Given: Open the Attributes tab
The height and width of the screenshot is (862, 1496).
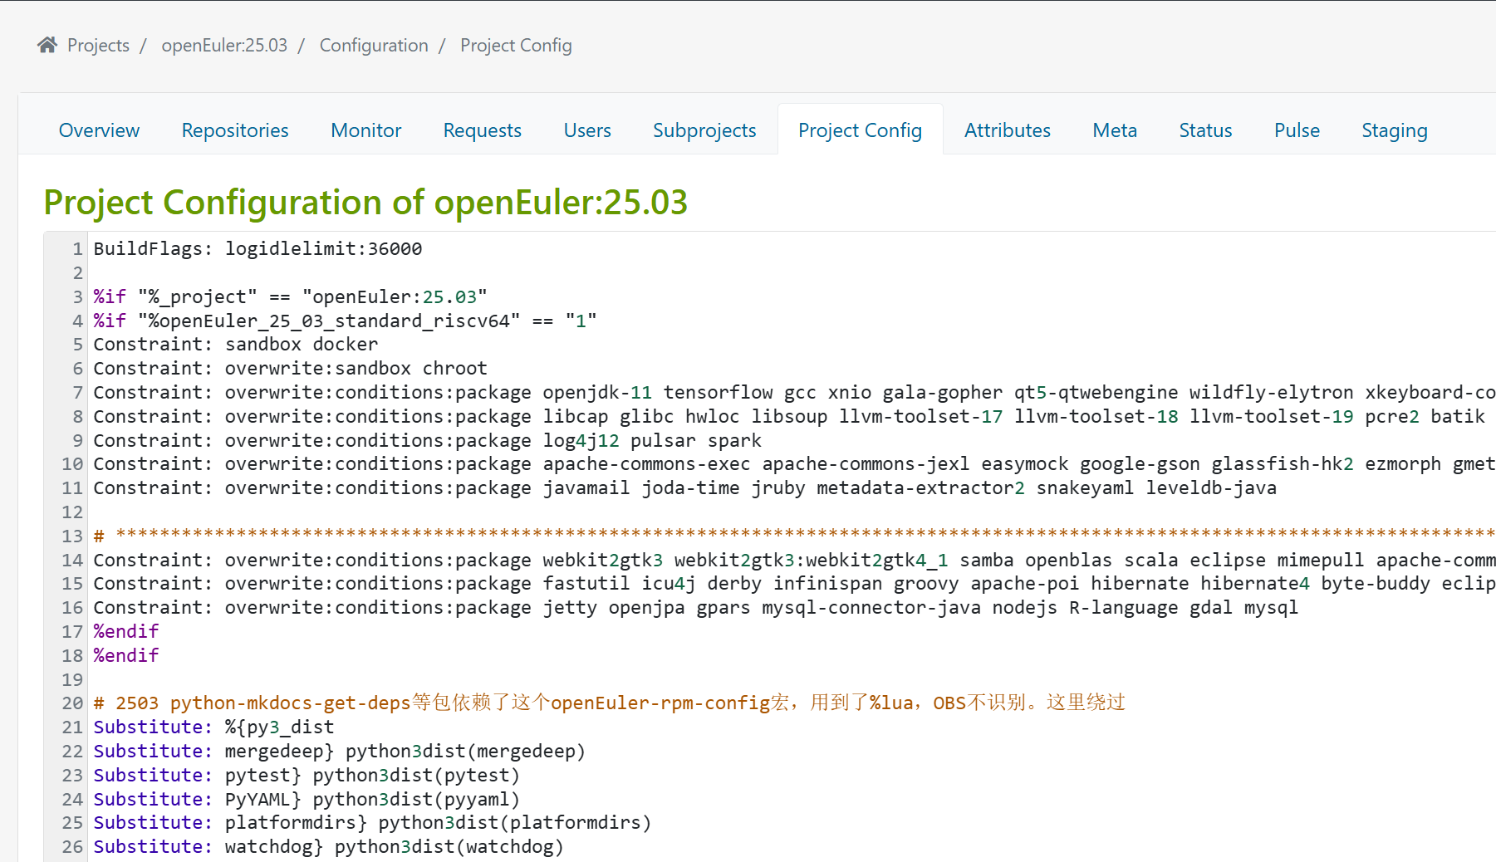Looking at the screenshot, I should (1007, 130).
